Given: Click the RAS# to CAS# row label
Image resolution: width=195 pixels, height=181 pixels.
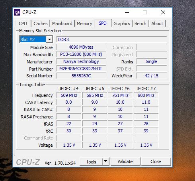Looking at the screenshot, I should [x=38, y=110].
